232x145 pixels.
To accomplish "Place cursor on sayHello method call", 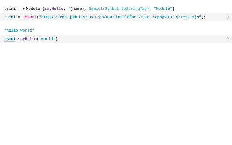I will (x=27, y=39).
